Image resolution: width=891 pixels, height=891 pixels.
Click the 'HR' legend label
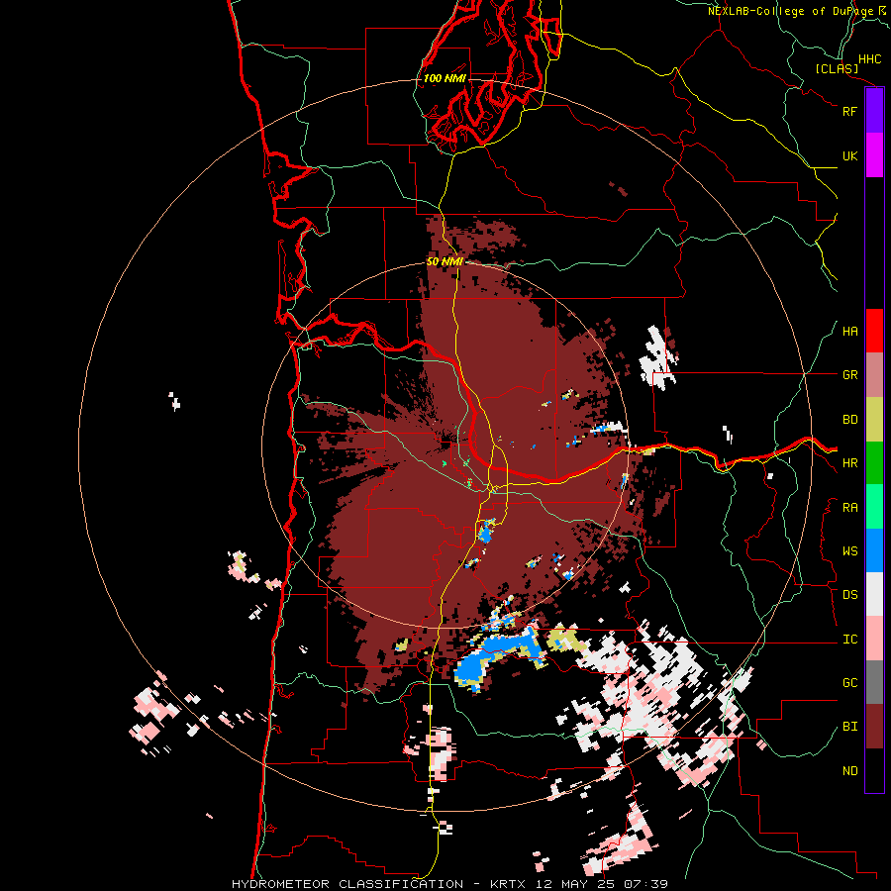(849, 463)
